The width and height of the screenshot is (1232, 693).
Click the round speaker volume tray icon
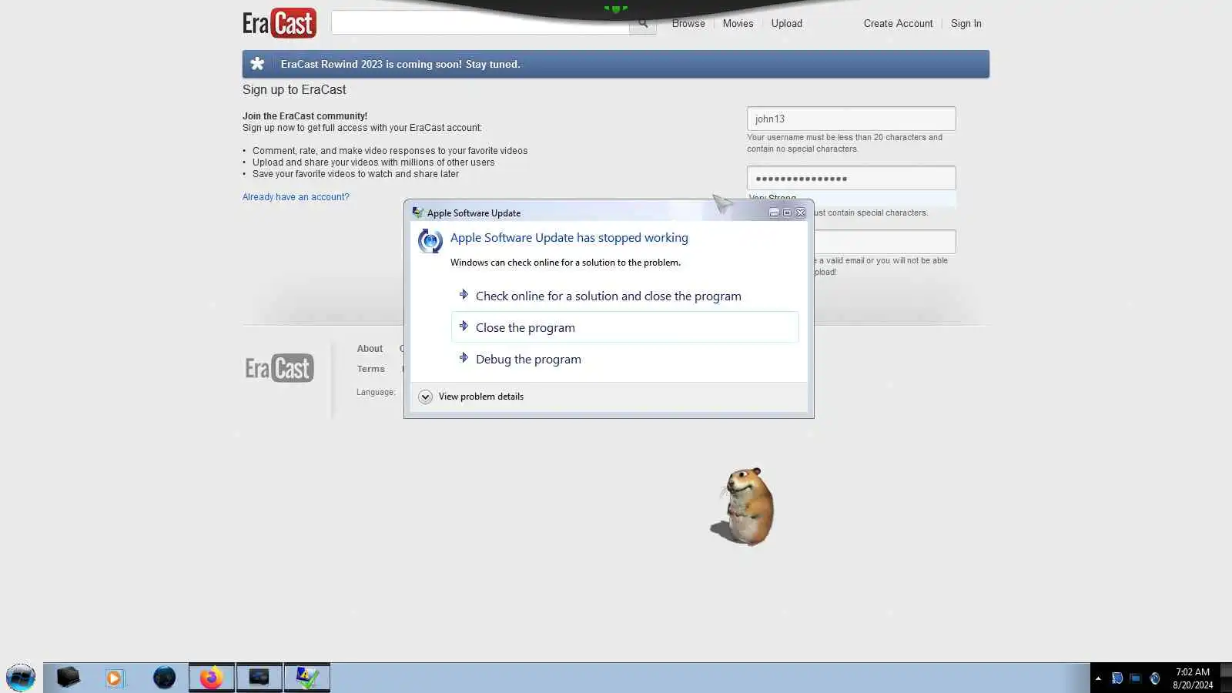coord(1154,678)
